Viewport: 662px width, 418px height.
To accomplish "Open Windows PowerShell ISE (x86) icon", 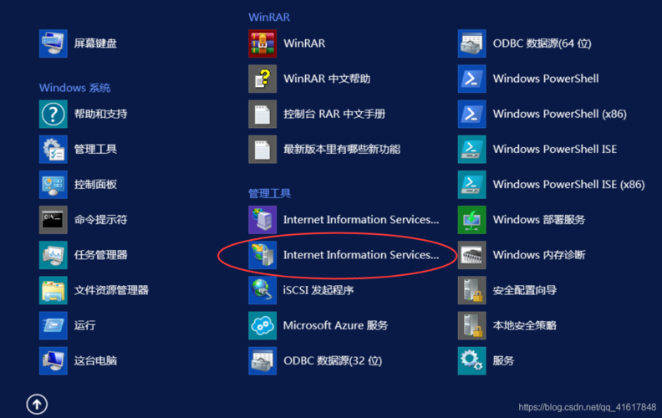I will point(472,185).
